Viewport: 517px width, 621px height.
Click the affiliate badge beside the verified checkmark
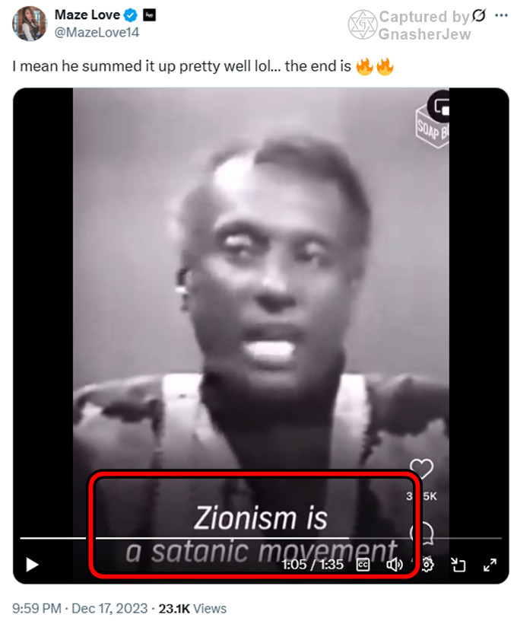[149, 15]
